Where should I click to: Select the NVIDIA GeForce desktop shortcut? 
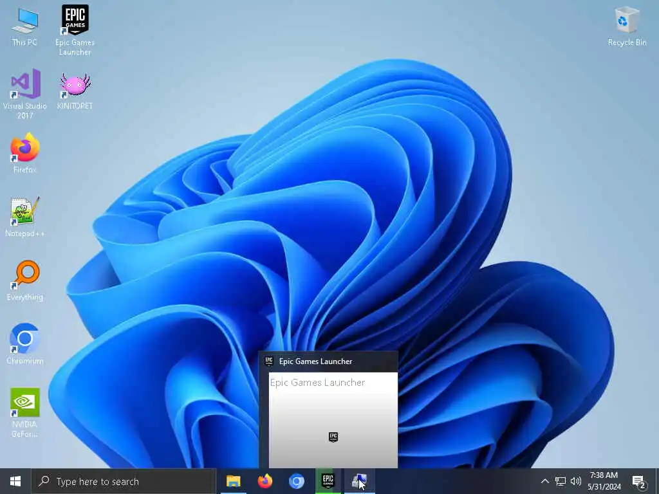point(25,412)
